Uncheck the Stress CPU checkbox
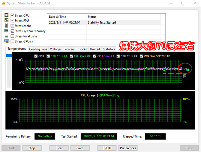 click(12, 15)
